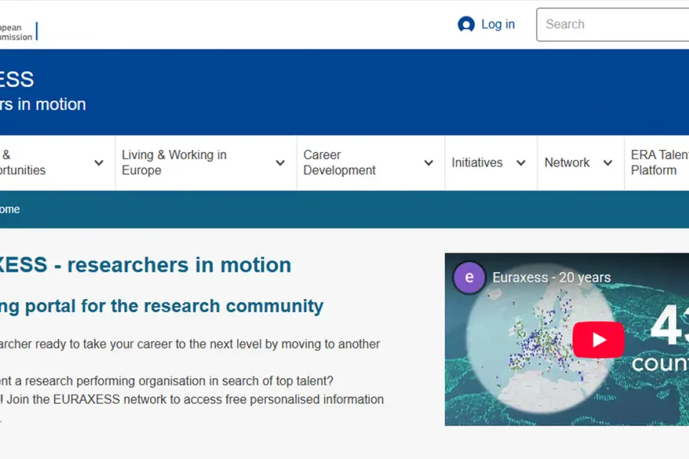Expand the Initiatives chevron arrow
This screenshot has height=459, width=689.
521,163
